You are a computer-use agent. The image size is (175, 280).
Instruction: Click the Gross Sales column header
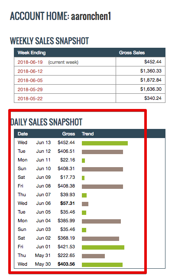click(132, 53)
